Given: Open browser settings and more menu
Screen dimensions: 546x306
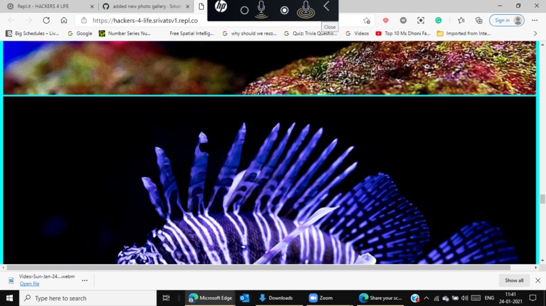Looking at the screenshot, I should [535, 20].
